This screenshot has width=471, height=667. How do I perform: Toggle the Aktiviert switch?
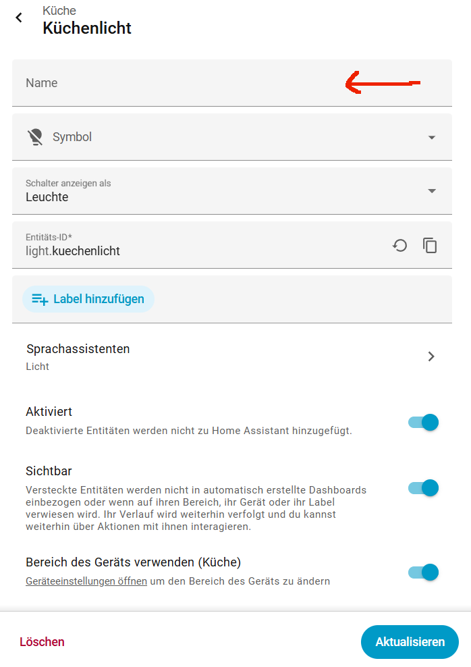(x=423, y=422)
